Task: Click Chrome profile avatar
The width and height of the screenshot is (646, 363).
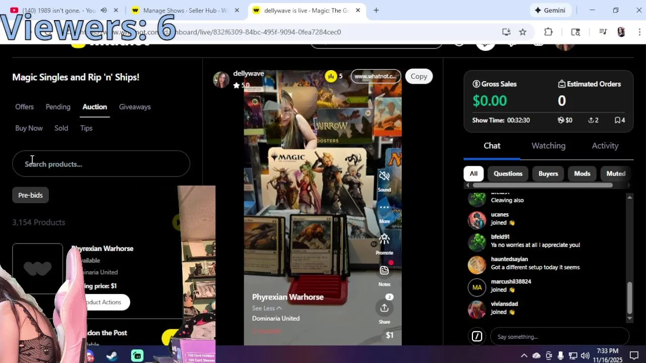Action: pos(621,32)
